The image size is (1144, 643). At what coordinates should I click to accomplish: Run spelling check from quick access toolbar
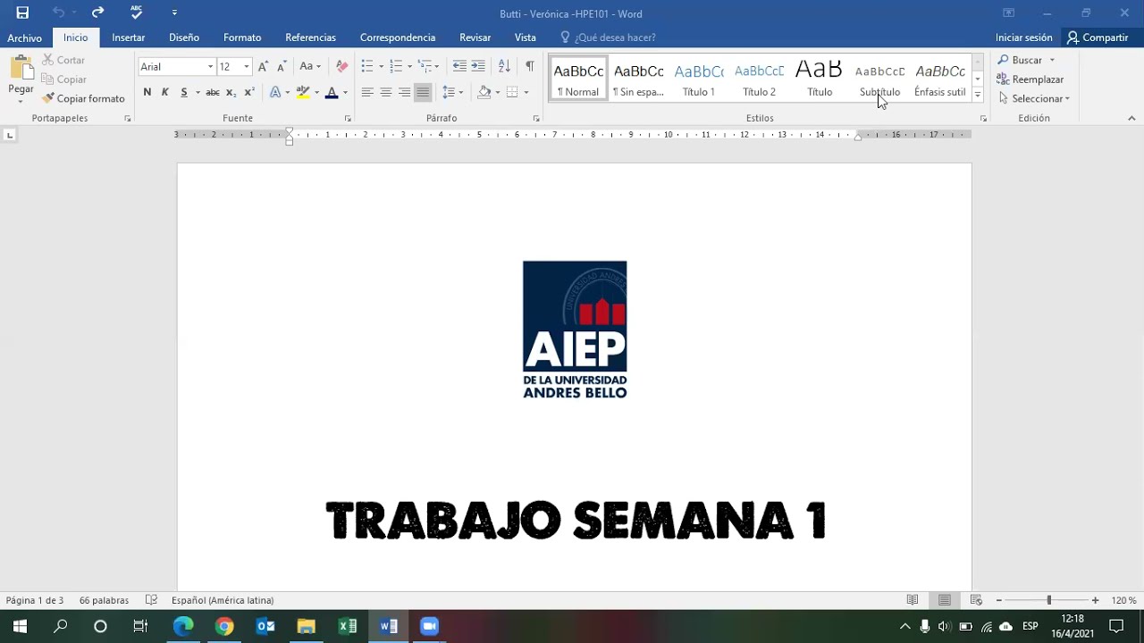click(x=136, y=13)
